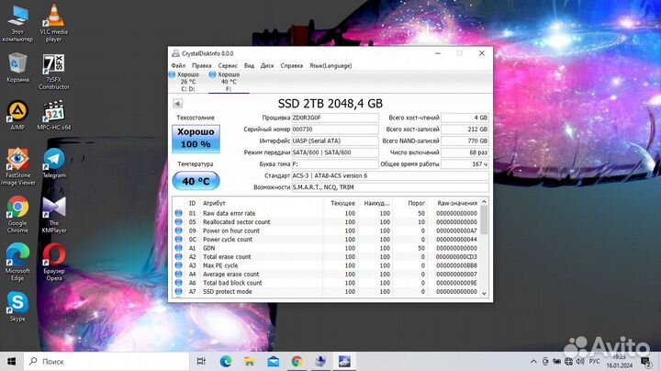Image resolution: width=661 pixels, height=371 pixels.
Task: Launch Skype from the desktop
Action: pyautogui.click(x=17, y=307)
